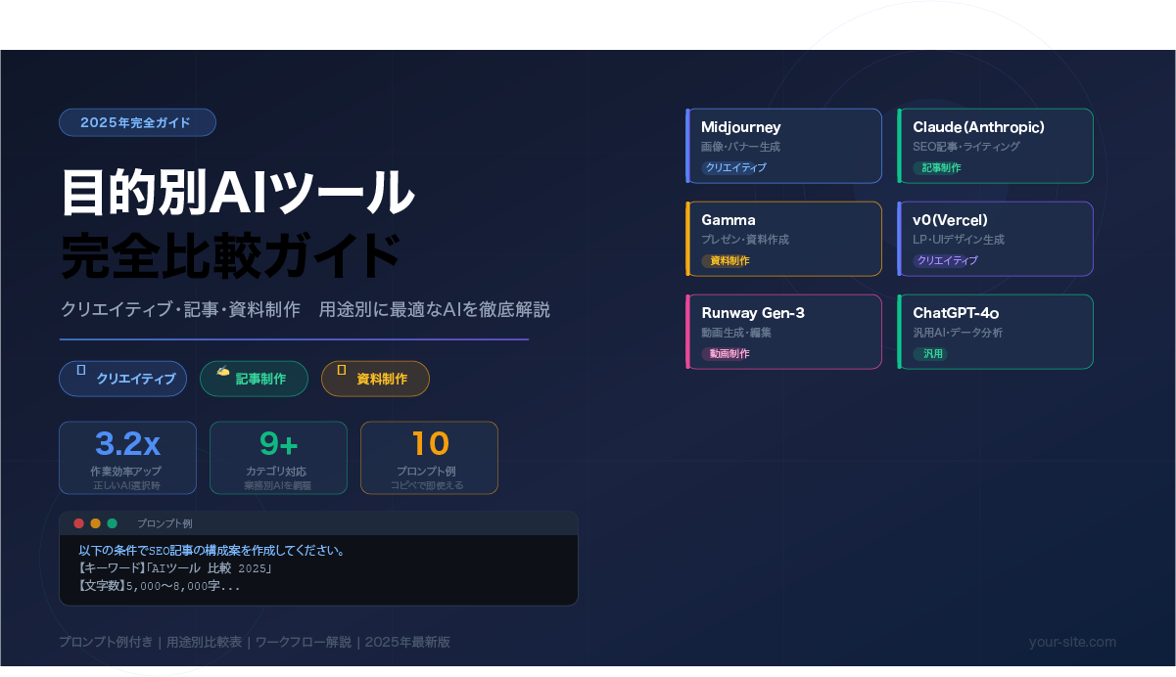1176x677 pixels.
Task: Click the green dot in prompt window
Action: (112, 523)
